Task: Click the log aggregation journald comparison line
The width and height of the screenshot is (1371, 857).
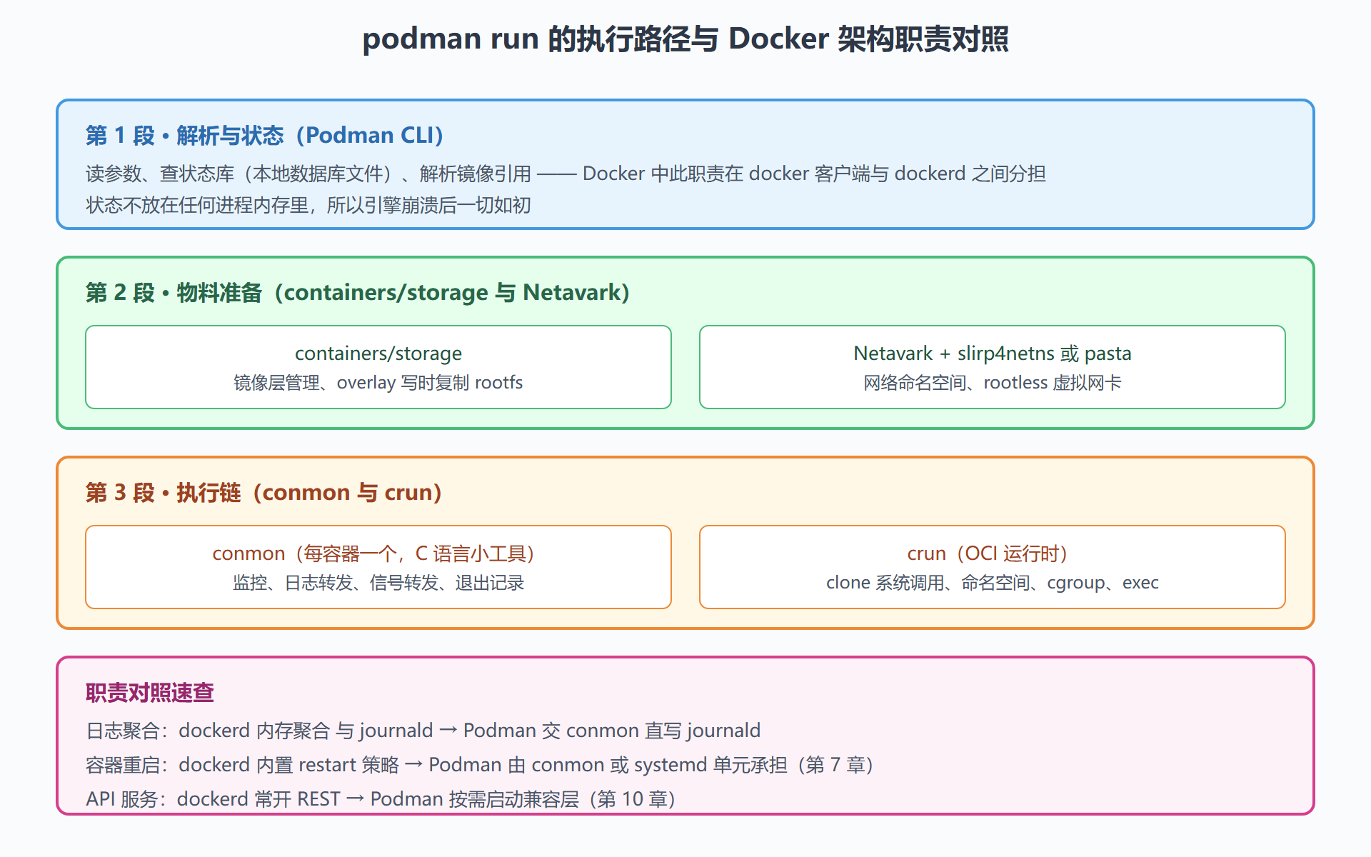Action: 423,731
